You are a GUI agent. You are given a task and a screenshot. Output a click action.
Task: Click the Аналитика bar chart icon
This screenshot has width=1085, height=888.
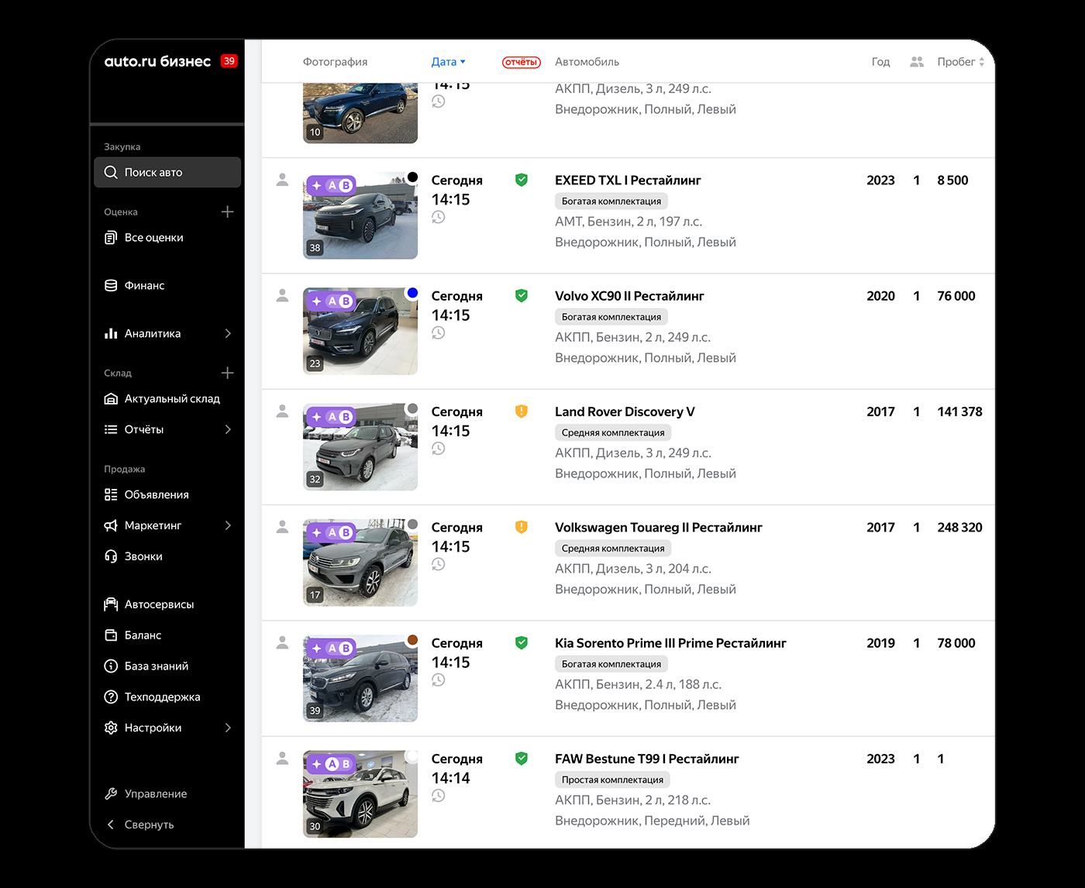point(111,334)
